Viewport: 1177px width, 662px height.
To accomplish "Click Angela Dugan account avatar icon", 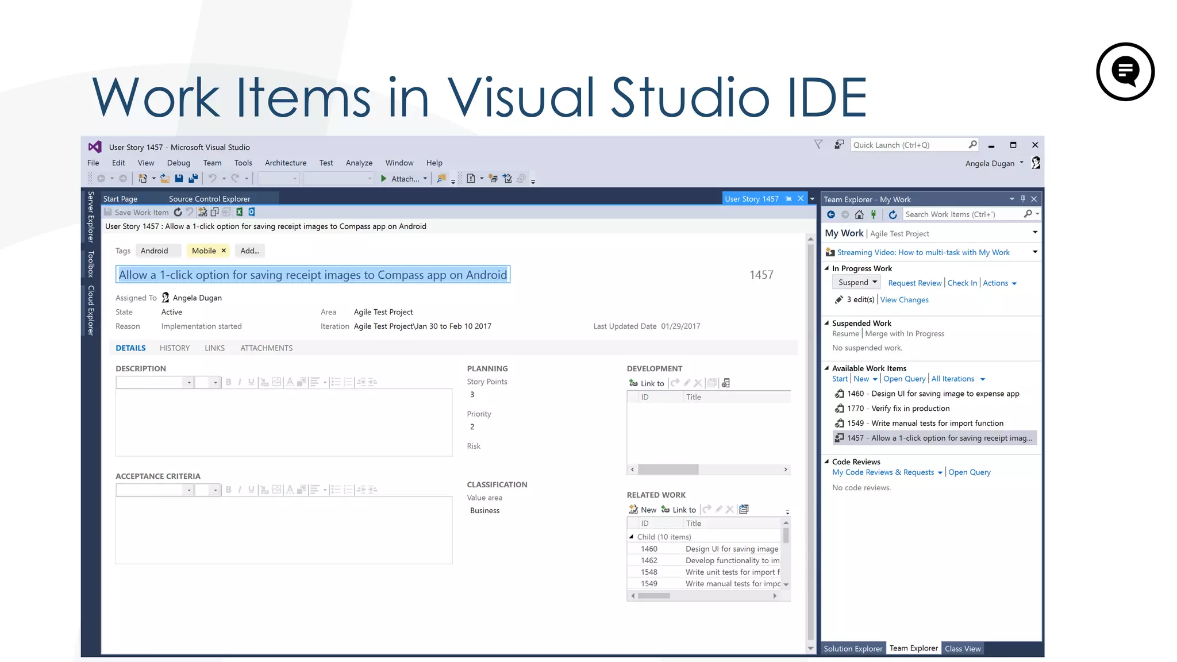I will 1036,163.
